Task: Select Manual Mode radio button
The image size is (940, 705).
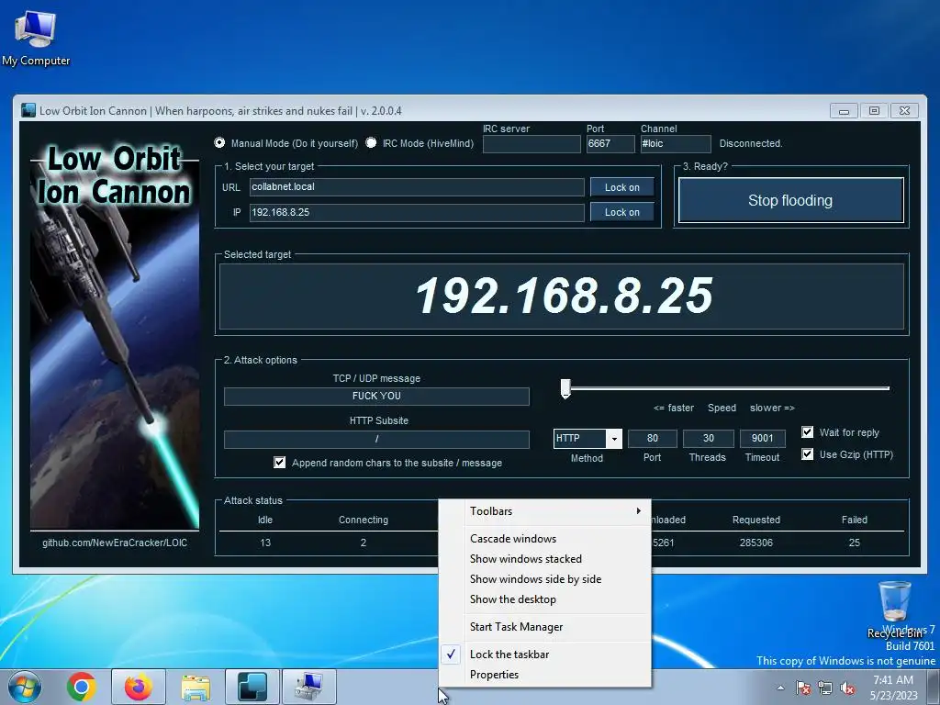Action: click(x=219, y=142)
